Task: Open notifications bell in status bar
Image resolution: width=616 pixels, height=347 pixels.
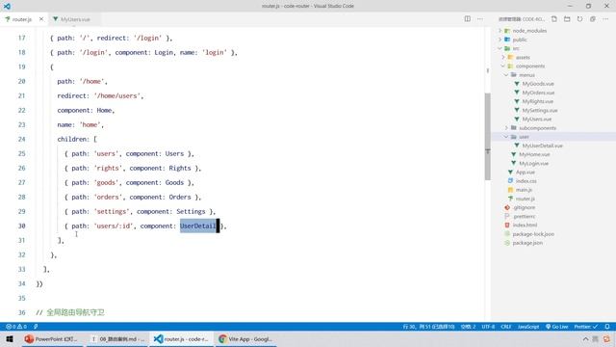Action: click(607, 327)
